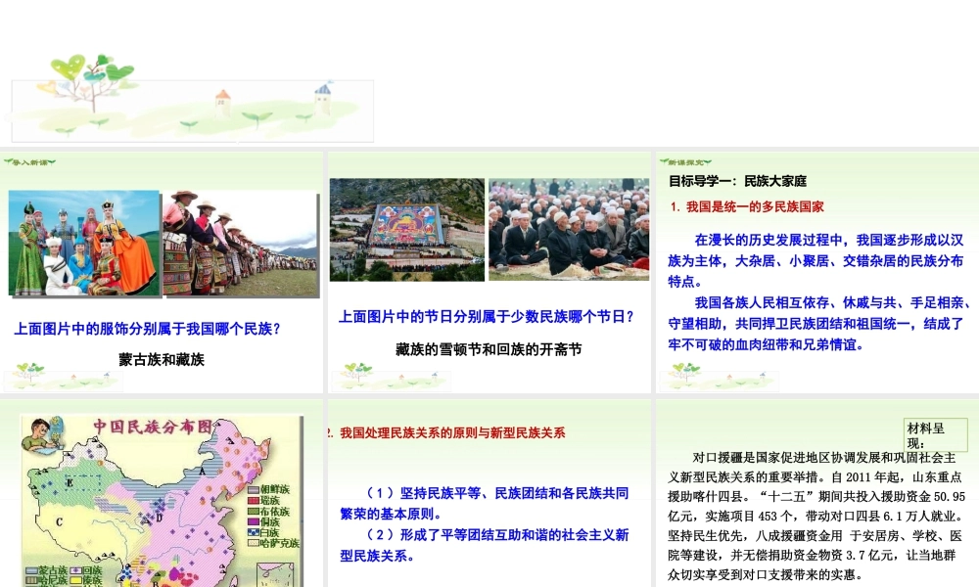Click the heading 目标导学一：民族大家庭
979x587 pixels.
point(737,182)
